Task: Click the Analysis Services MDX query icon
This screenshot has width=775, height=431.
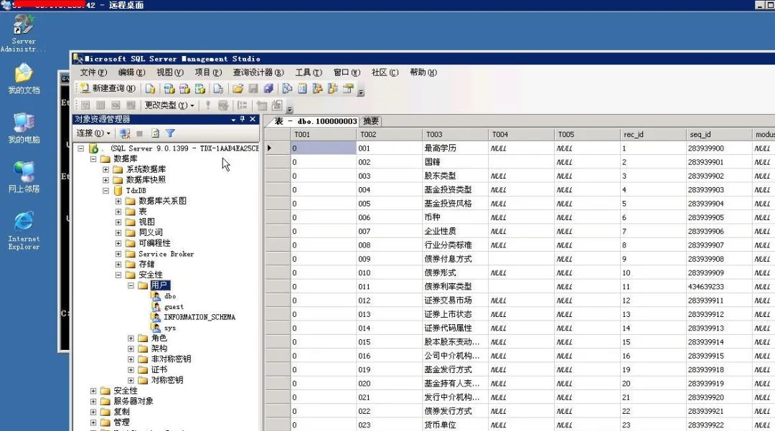Action: [x=169, y=88]
